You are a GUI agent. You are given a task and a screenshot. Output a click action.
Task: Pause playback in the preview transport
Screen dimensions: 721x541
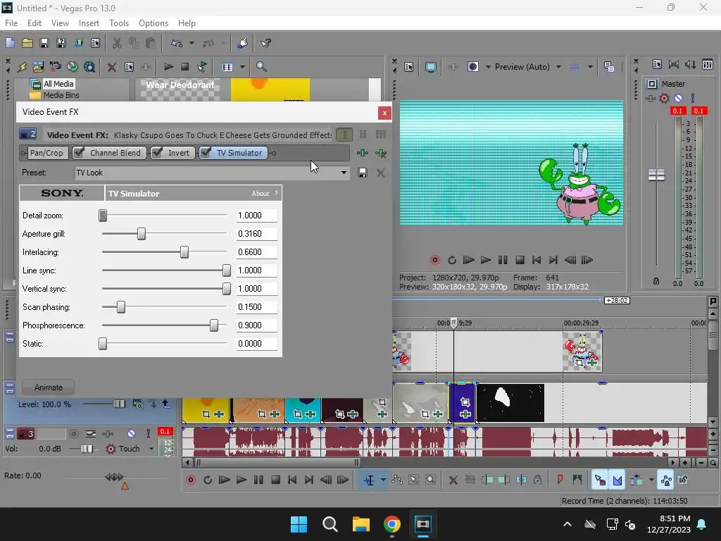(503, 260)
